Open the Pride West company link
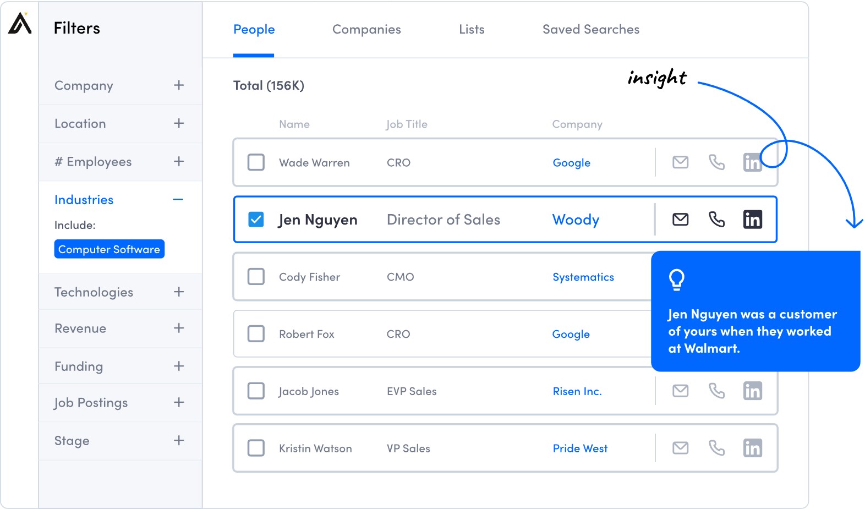This screenshot has width=865, height=509. [x=580, y=448]
